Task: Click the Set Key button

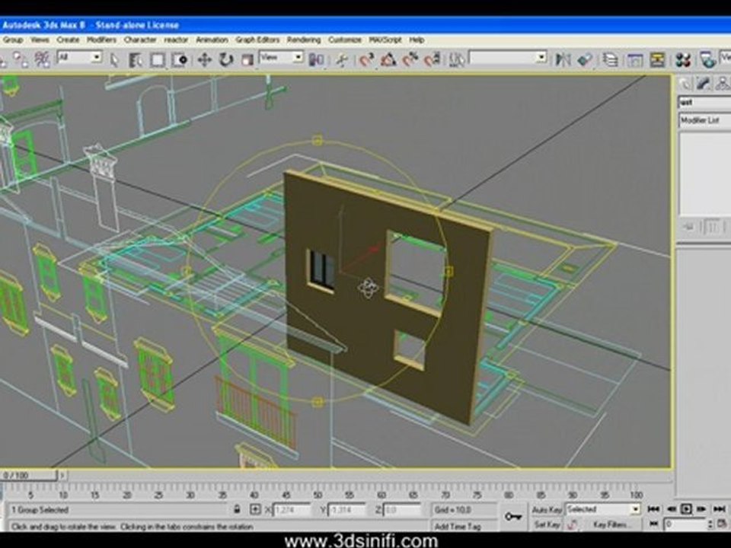Action: point(547,524)
